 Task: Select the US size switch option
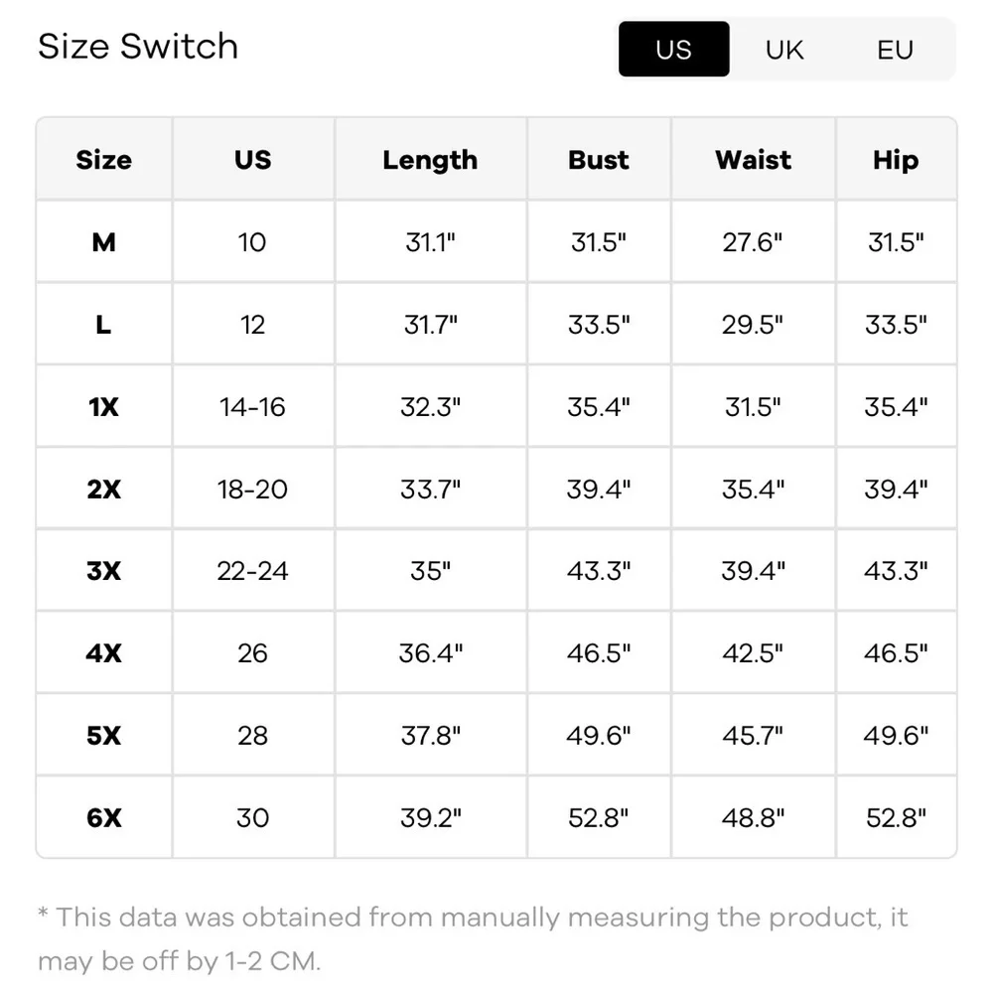673,50
